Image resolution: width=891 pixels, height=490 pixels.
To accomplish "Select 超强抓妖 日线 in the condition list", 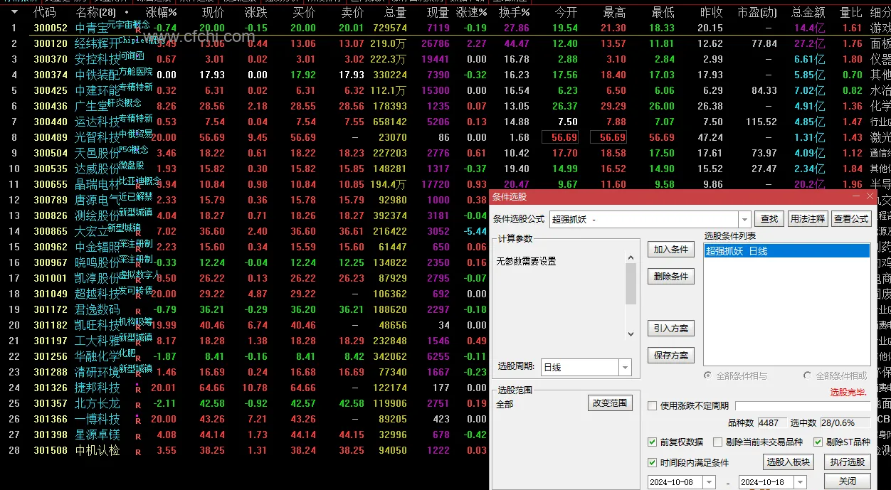I will [x=786, y=251].
